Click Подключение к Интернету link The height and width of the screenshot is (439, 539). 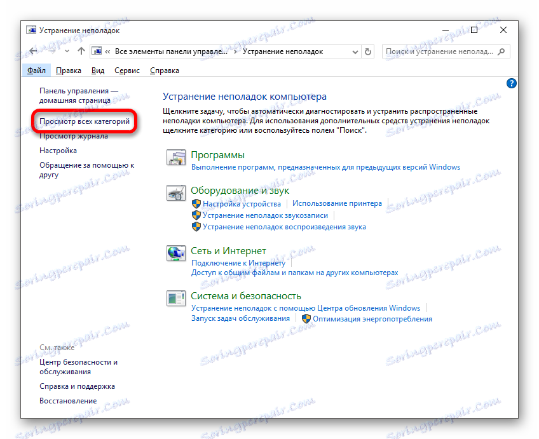238,263
